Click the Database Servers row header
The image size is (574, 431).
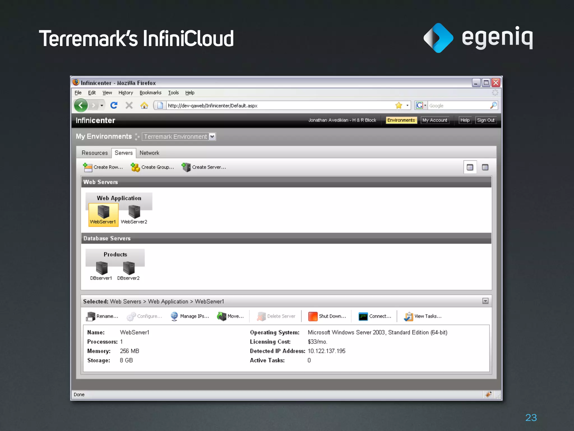click(x=286, y=239)
